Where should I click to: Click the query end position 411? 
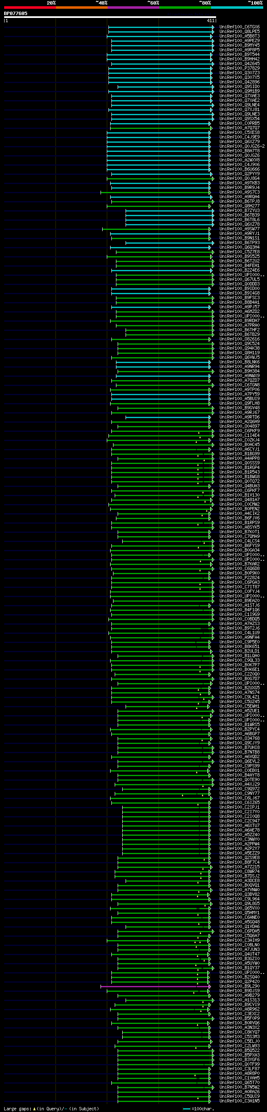(211, 20)
